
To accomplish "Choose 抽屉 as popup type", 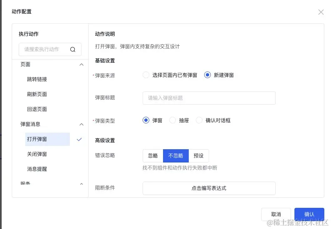I will point(173,120).
